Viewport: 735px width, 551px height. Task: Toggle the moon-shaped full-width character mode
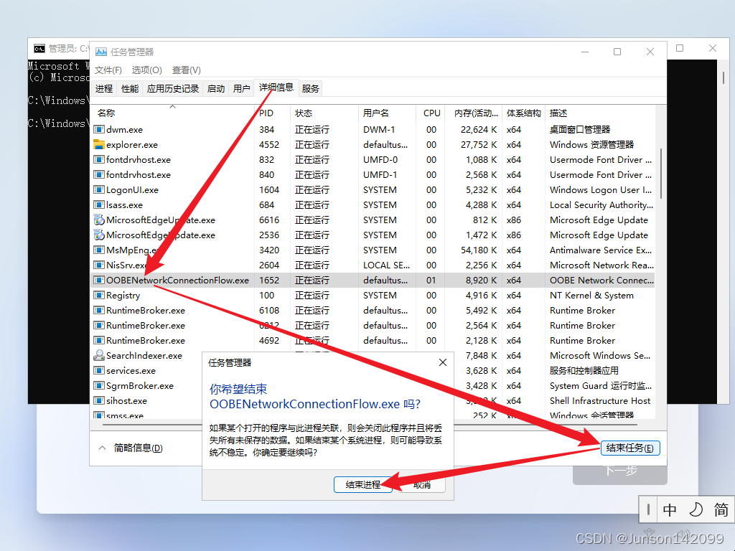(695, 509)
